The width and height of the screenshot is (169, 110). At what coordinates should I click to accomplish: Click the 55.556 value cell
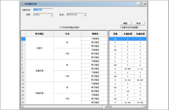pyautogui.click(x=140, y=103)
